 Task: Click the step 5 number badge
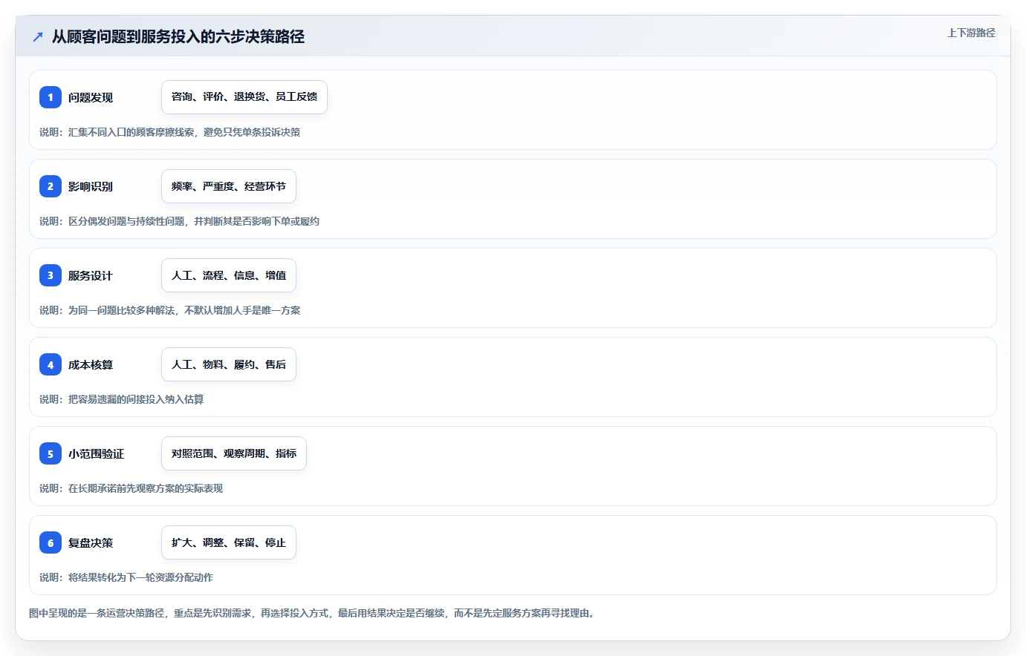click(51, 453)
